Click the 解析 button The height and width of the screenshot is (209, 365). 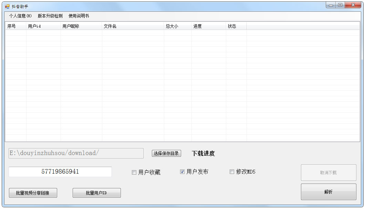click(328, 192)
